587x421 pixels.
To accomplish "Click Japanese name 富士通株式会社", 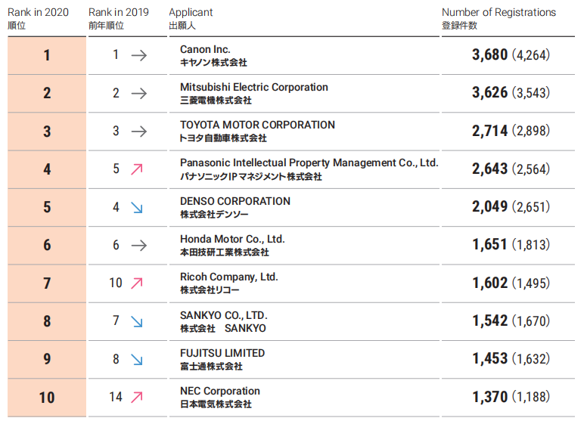I will [x=211, y=367].
